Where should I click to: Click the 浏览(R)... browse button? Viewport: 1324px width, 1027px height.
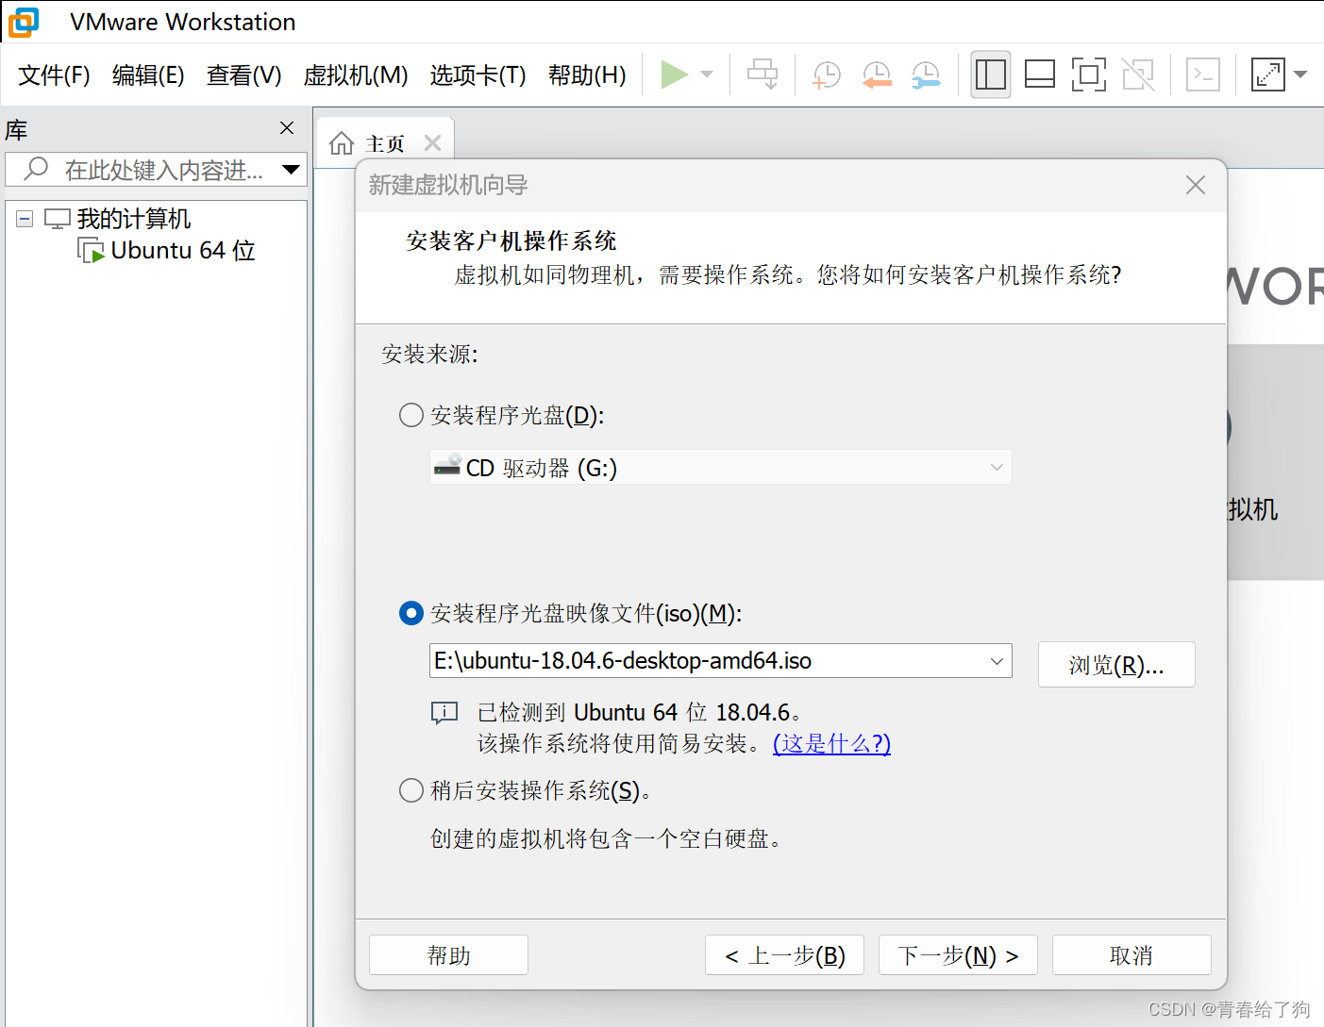click(x=1116, y=665)
